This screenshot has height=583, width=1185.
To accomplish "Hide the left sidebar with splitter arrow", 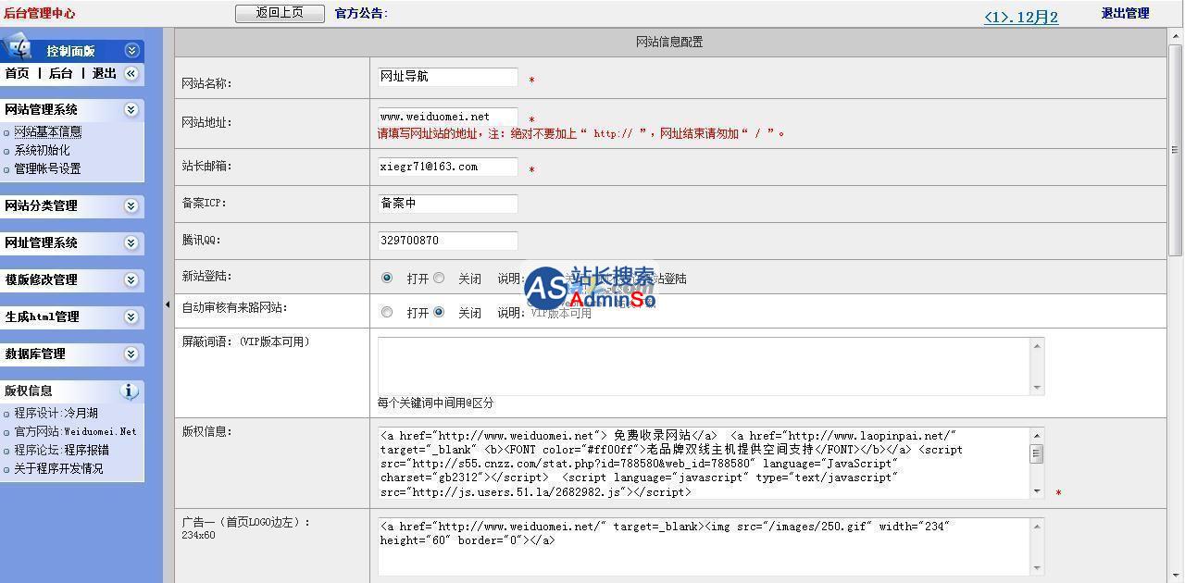I will 168,304.
